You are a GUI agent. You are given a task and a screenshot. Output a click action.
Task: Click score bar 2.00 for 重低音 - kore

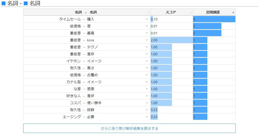pos(171,40)
